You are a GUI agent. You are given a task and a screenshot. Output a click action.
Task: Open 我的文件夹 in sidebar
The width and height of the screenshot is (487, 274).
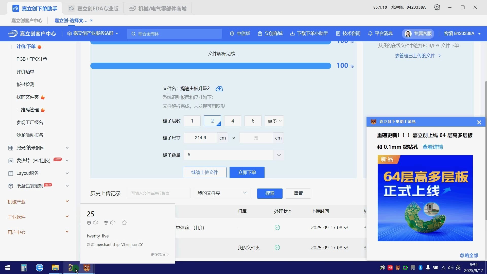pyautogui.click(x=28, y=97)
